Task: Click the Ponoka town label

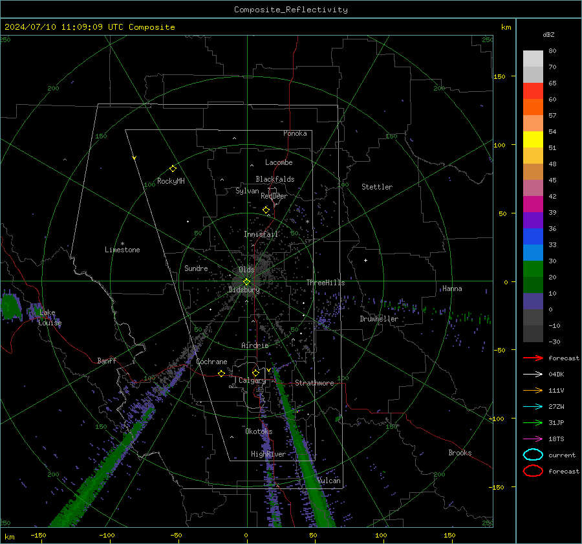Action: [295, 133]
